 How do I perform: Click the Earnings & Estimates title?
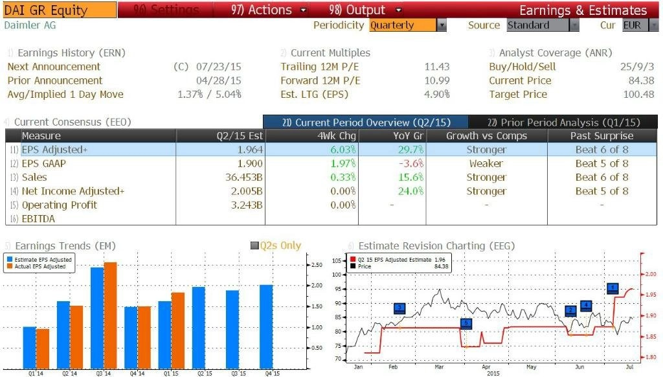click(583, 10)
